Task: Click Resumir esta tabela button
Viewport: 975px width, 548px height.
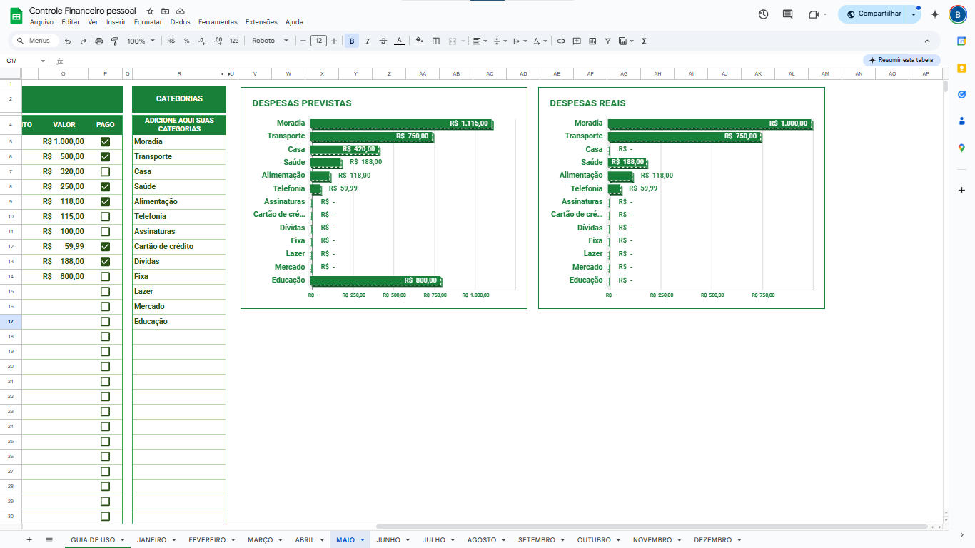Action: pos(901,60)
